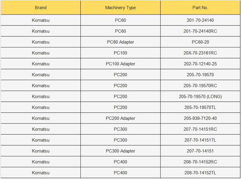Click the Machinery Type column header
The height and width of the screenshot is (179, 241).
[x=120, y=8]
